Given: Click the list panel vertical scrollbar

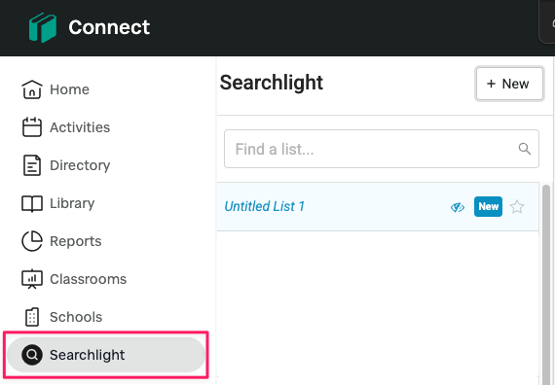Looking at the screenshot, I should pyautogui.click(x=546, y=283).
